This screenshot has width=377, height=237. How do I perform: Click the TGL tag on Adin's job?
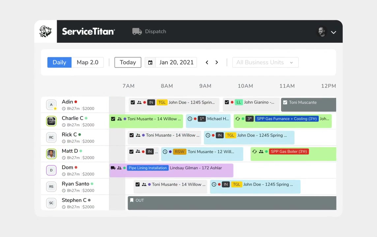pos(162,102)
